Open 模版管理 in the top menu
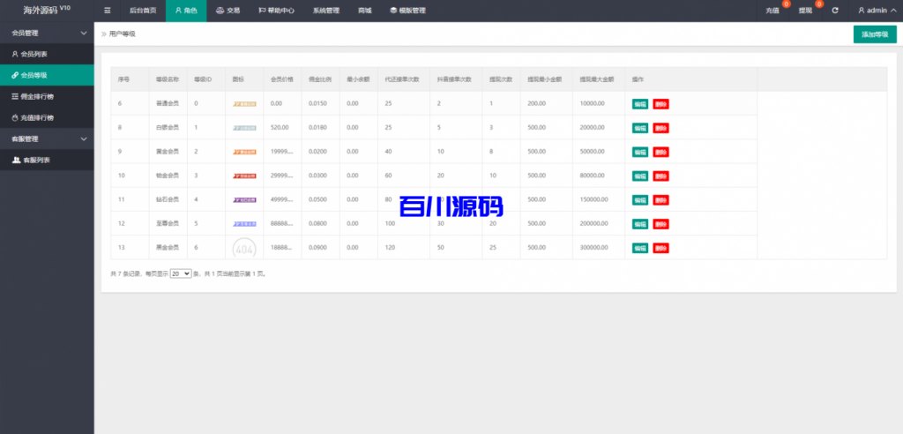The width and height of the screenshot is (903, 434). pos(407,11)
